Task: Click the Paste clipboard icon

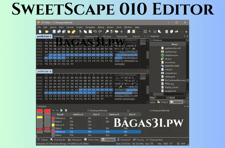Action: (x=90, y=32)
